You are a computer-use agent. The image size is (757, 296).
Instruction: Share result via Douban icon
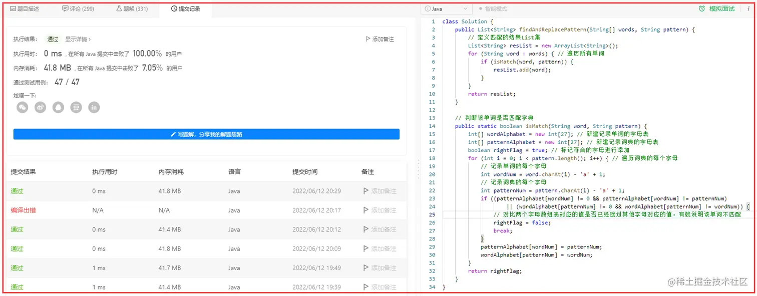point(76,107)
